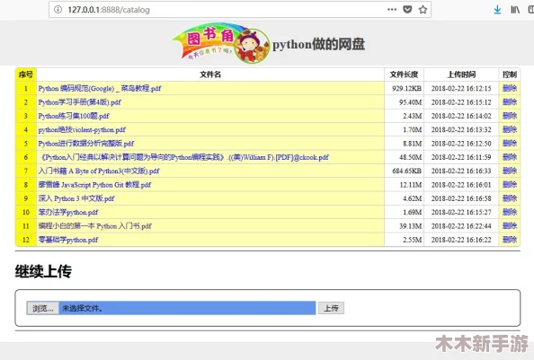Open 笨办法学python.pdf link
The image size is (534, 360).
pos(68,212)
